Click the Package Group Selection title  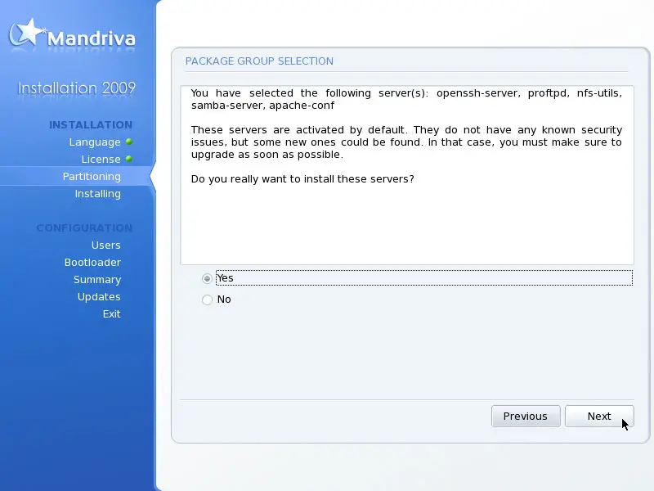pos(259,61)
